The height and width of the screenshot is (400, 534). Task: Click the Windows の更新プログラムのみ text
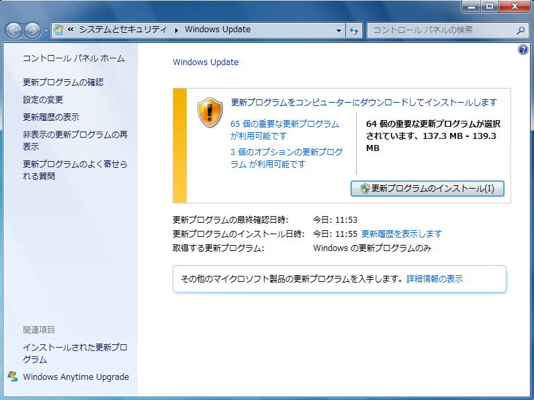click(x=372, y=248)
